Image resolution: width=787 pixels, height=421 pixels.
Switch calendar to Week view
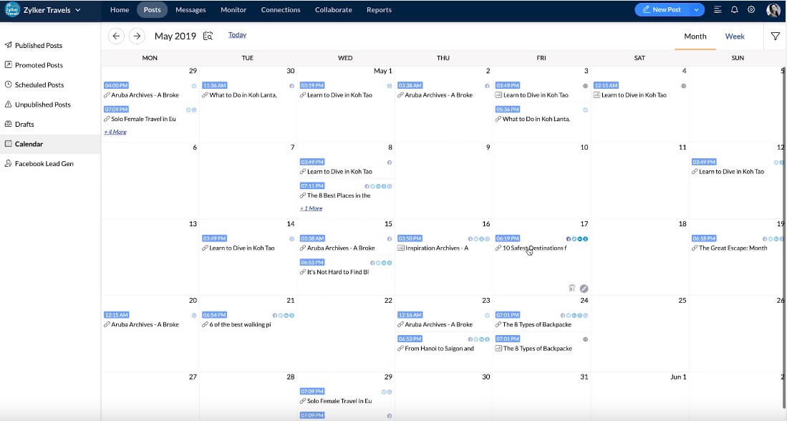coord(735,35)
